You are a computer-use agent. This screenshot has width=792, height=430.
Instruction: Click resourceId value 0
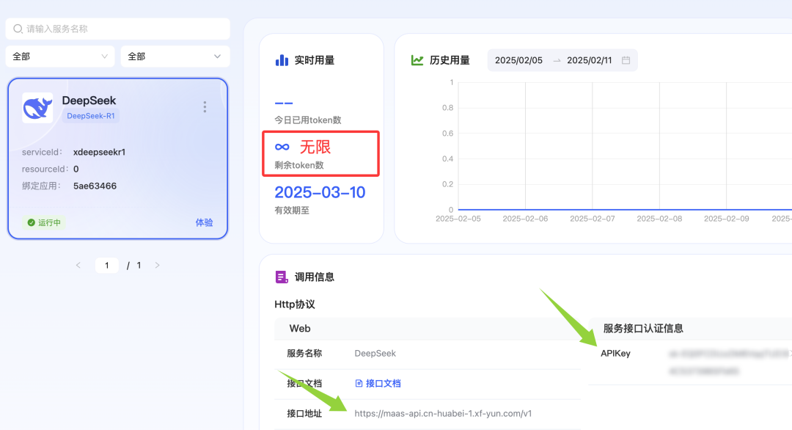tap(76, 169)
